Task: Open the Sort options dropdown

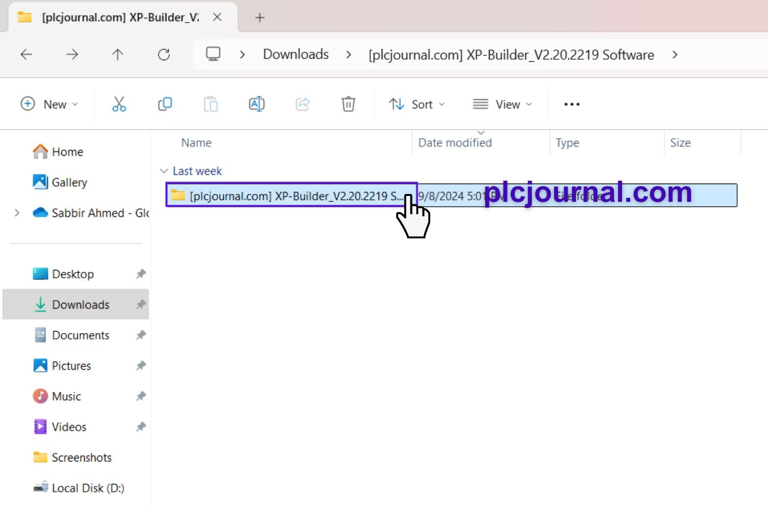Action: click(417, 104)
